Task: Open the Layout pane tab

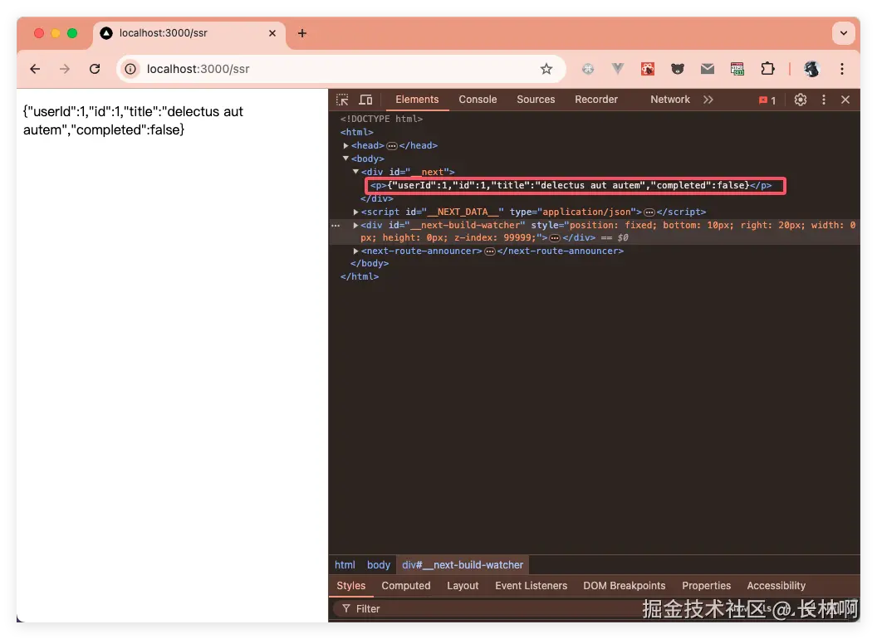Action: pyautogui.click(x=463, y=585)
